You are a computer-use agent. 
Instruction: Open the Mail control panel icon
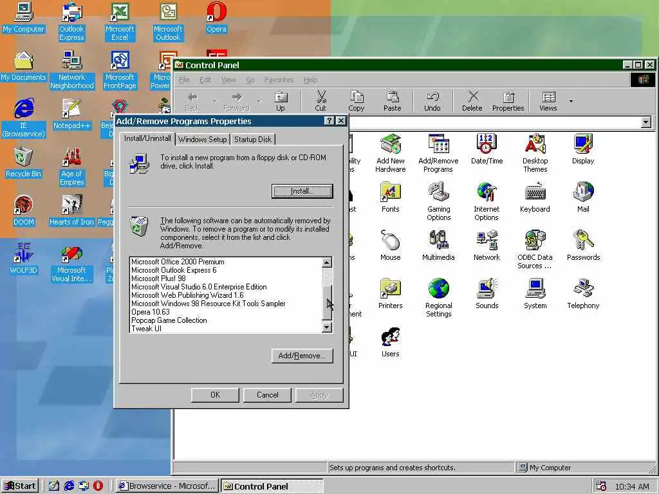pyautogui.click(x=583, y=197)
